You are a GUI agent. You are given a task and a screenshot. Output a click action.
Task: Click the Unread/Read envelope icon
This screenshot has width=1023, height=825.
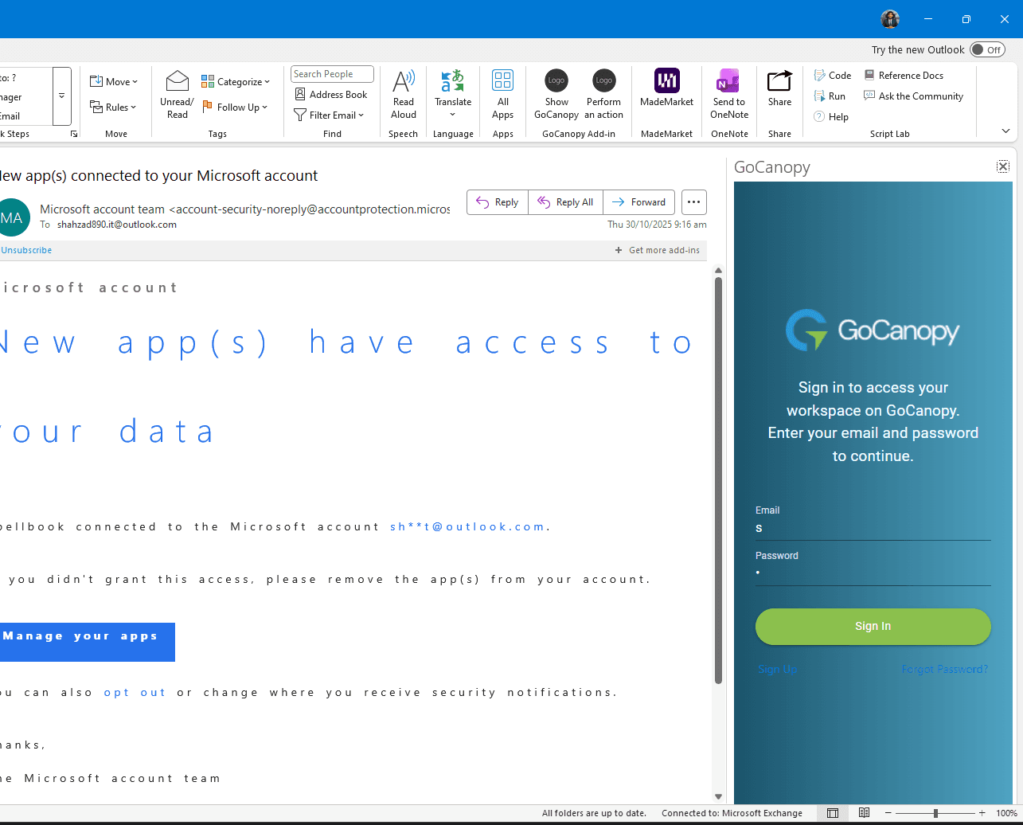[177, 94]
